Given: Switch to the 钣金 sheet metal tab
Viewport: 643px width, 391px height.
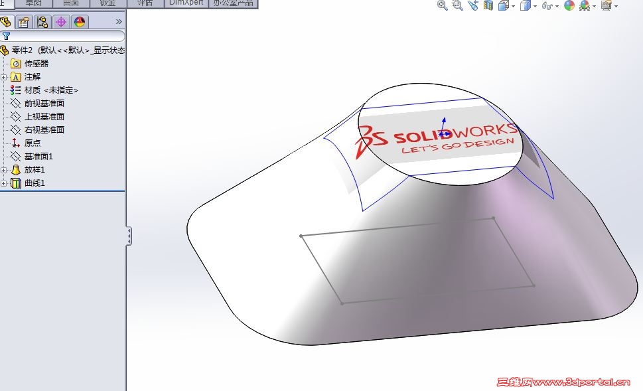Looking at the screenshot, I should click(x=108, y=3).
